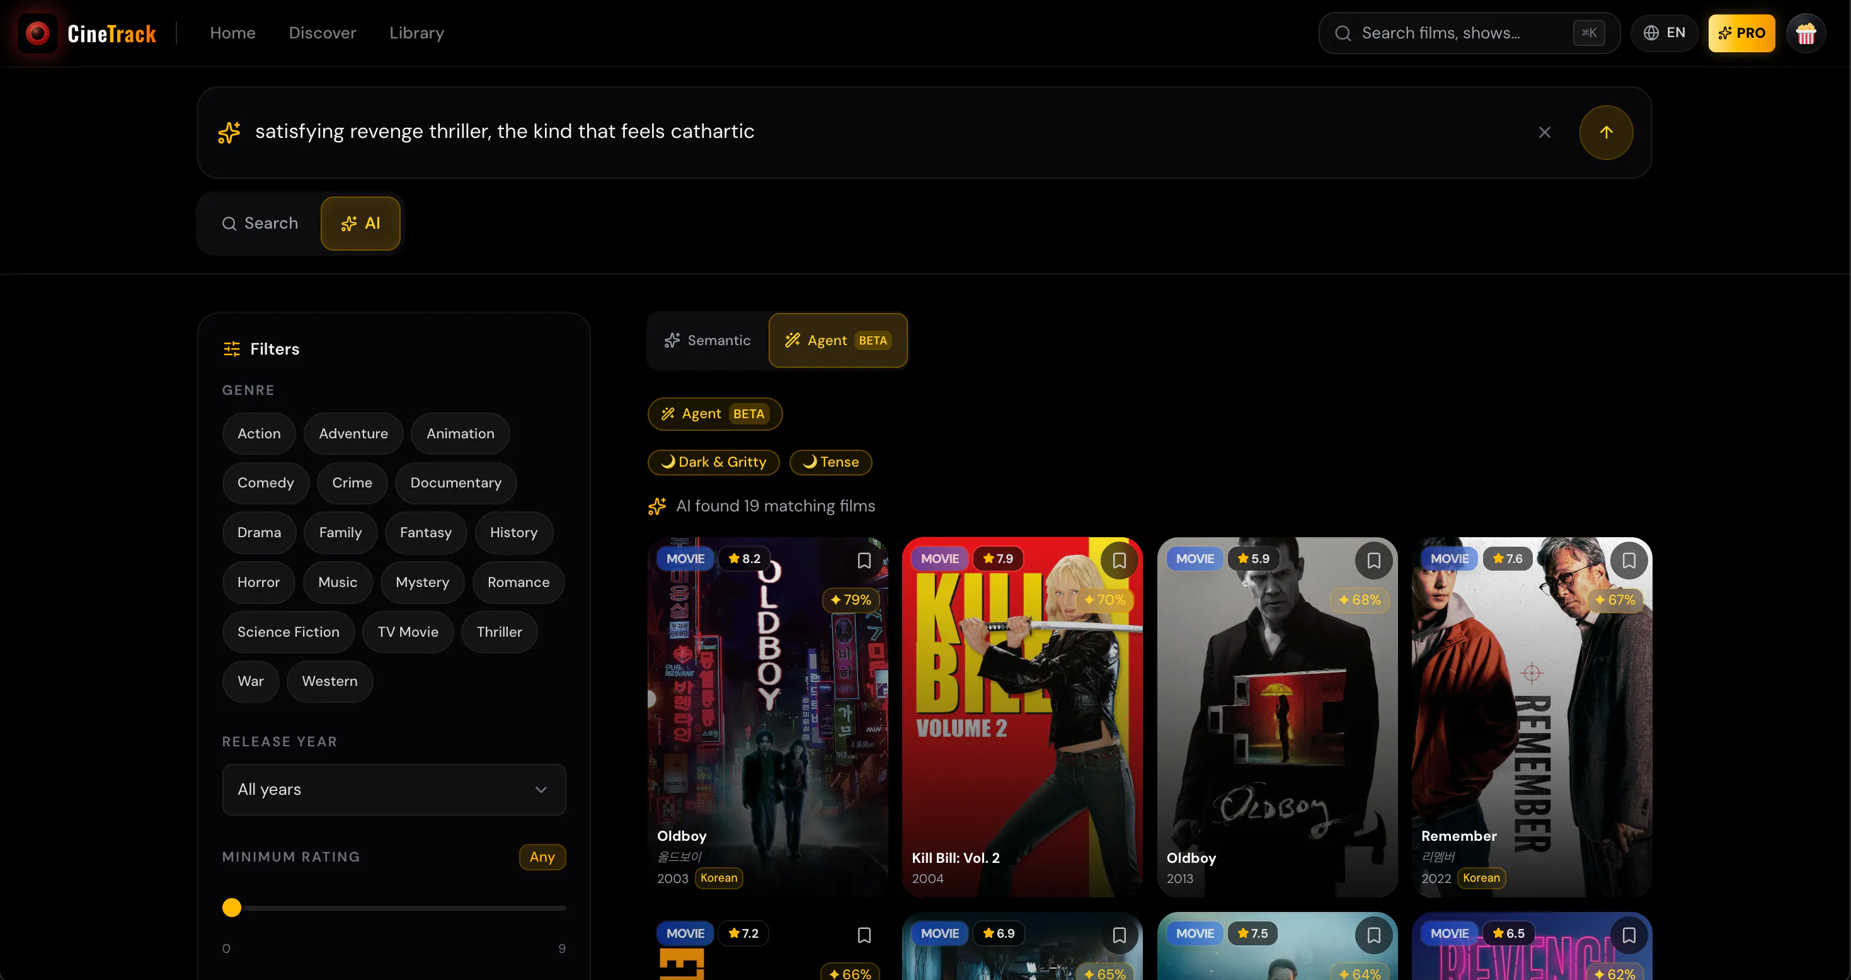Toggle the Mystery genre filter

pyautogui.click(x=423, y=583)
